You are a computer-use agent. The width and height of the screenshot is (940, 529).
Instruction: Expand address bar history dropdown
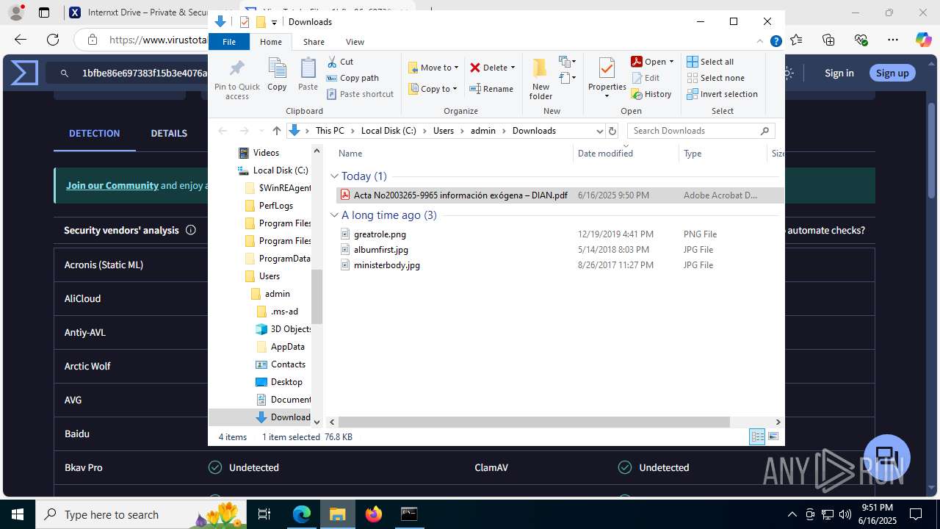[599, 131]
